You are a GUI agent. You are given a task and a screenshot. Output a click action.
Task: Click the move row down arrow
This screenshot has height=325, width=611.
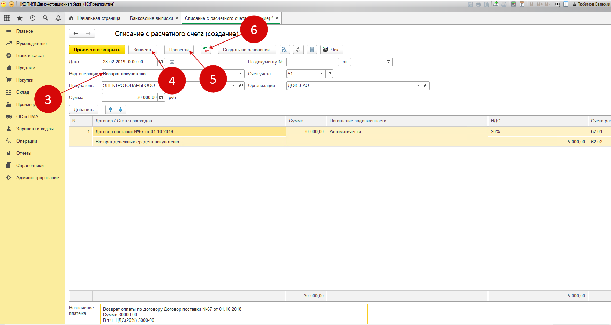coord(121,109)
